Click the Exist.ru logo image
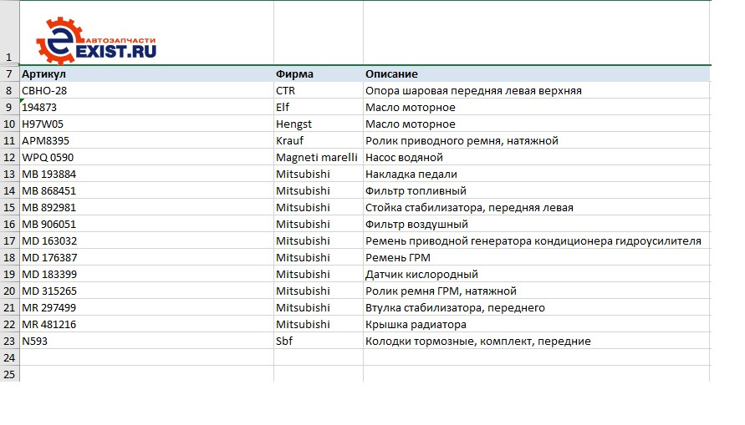Screen dimensions: 745x425 click(96, 41)
